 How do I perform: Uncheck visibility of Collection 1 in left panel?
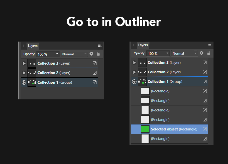[x=95, y=82]
